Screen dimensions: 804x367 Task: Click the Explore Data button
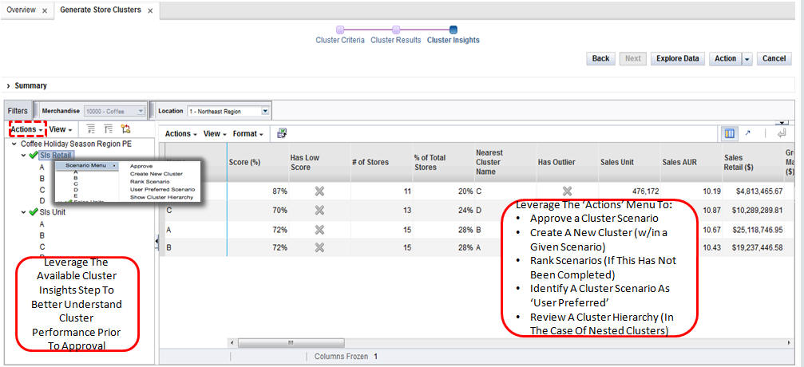click(677, 58)
